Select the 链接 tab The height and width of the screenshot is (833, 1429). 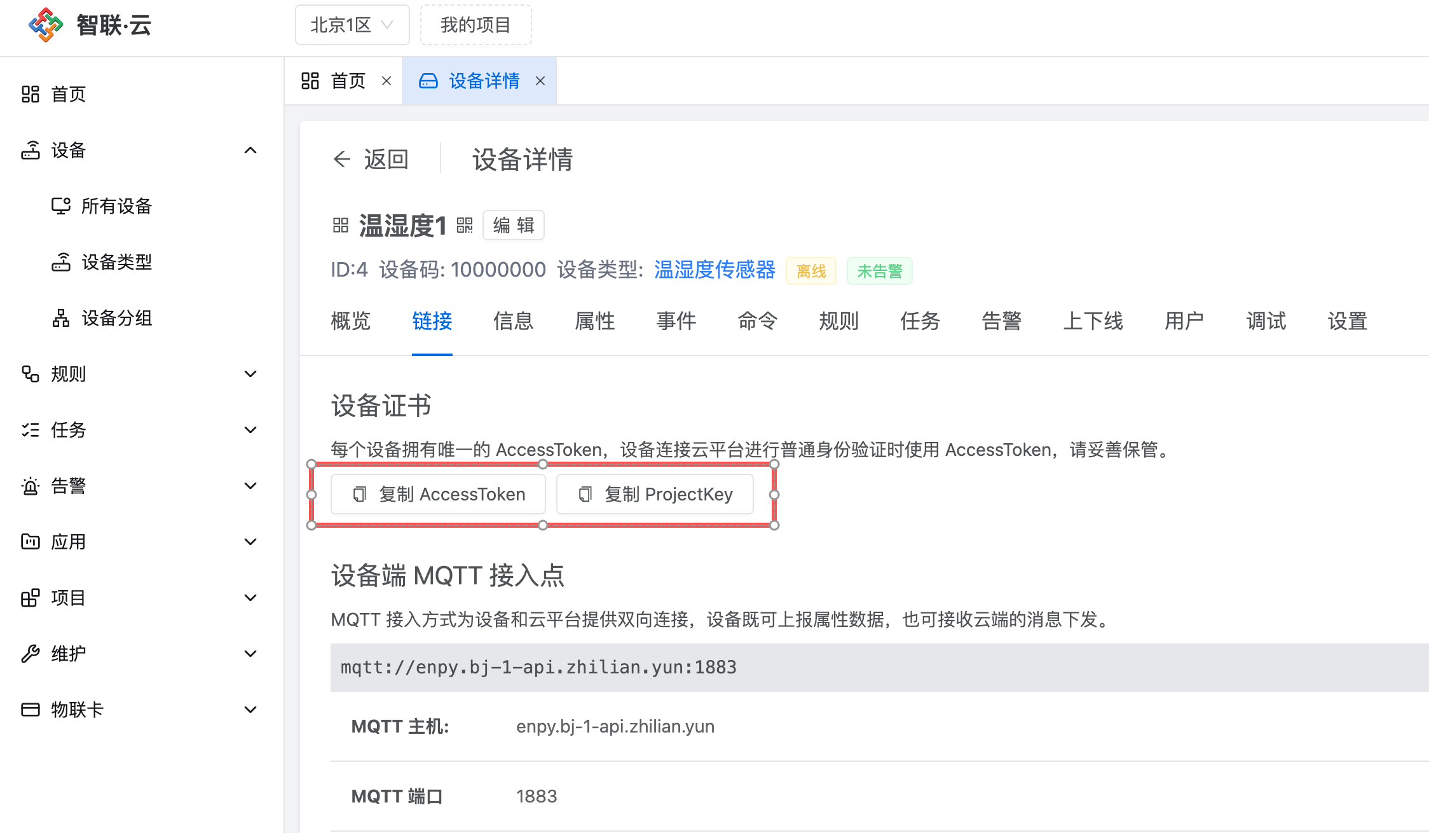tap(432, 321)
